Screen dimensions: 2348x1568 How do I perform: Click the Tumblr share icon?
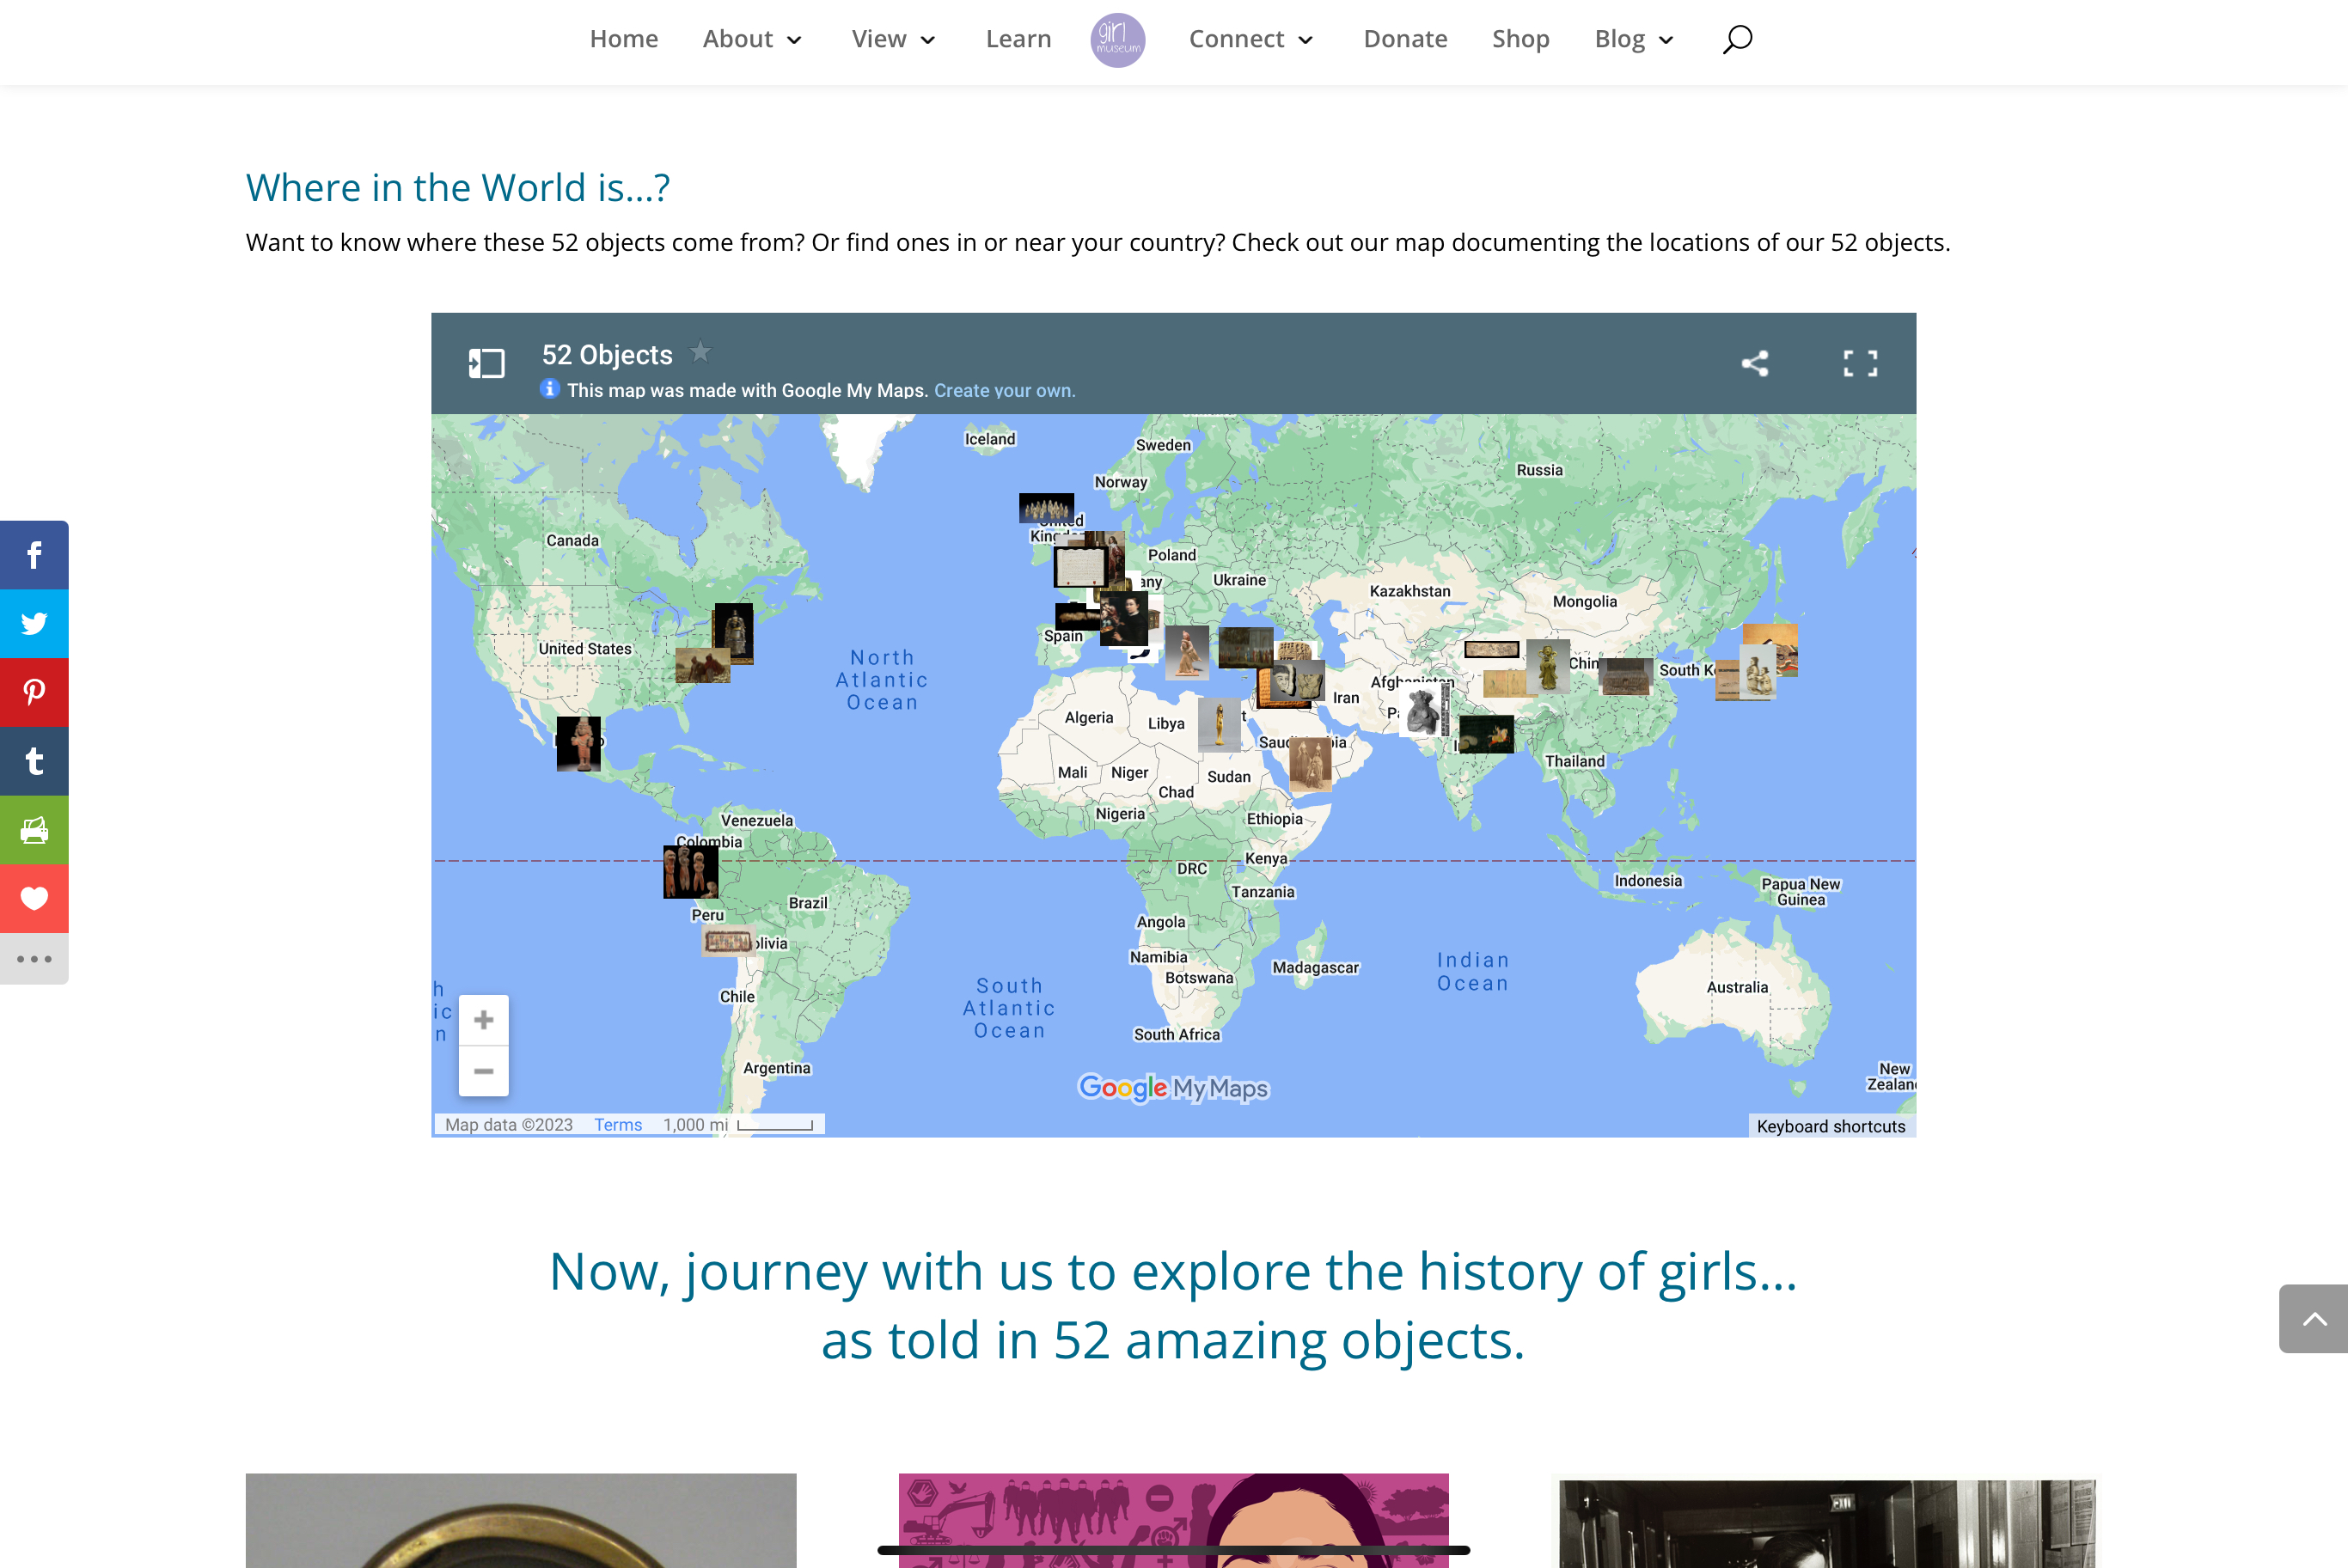click(34, 761)
